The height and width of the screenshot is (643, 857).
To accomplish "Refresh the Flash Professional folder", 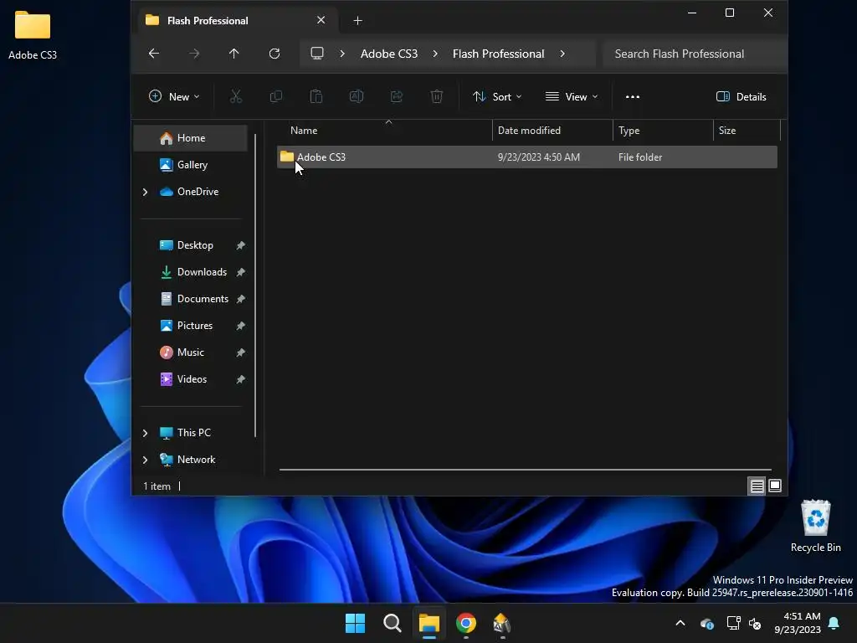I will [275, 53].
